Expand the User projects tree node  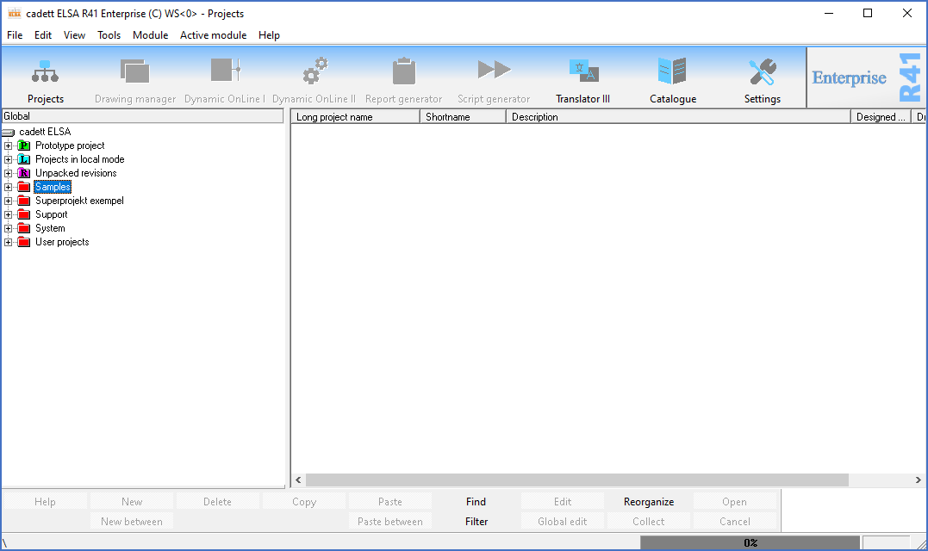point(9,242)
